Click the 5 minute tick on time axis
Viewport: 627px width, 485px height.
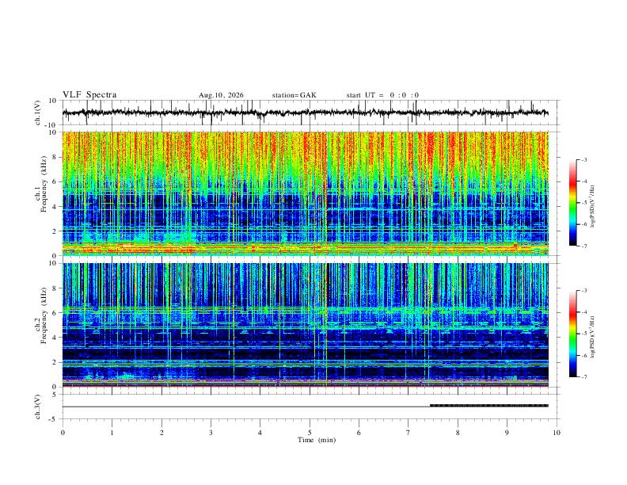[310, 433]
